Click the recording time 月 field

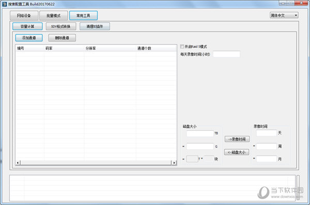click(x=267, y=159)
